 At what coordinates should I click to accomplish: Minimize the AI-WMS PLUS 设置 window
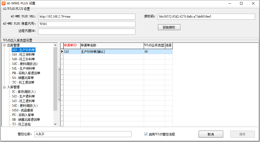230,3
